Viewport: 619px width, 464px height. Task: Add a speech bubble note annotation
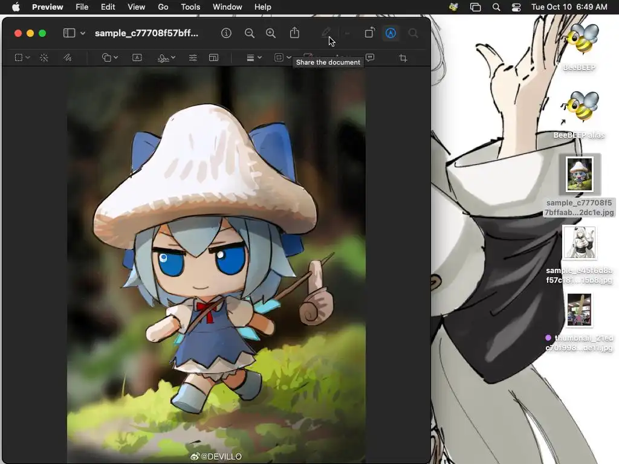point(370,57)
